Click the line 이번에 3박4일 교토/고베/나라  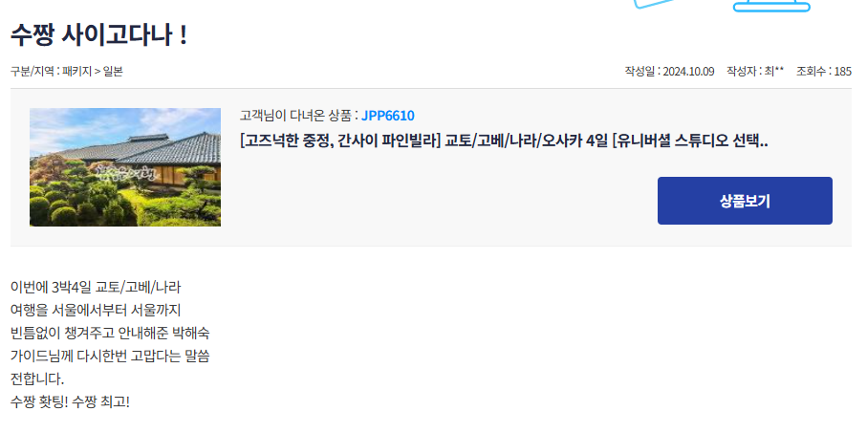[96, 287]
